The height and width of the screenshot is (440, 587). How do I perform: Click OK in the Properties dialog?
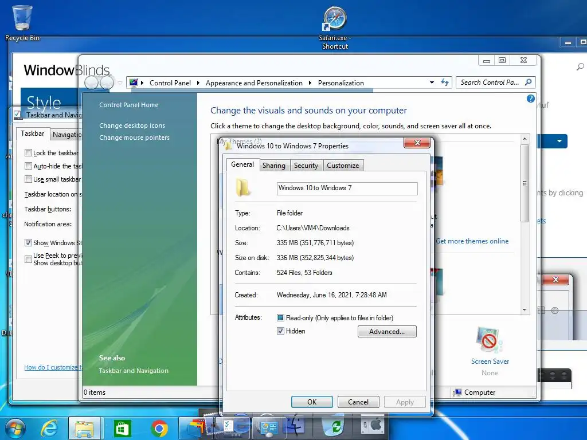[312, 402]
